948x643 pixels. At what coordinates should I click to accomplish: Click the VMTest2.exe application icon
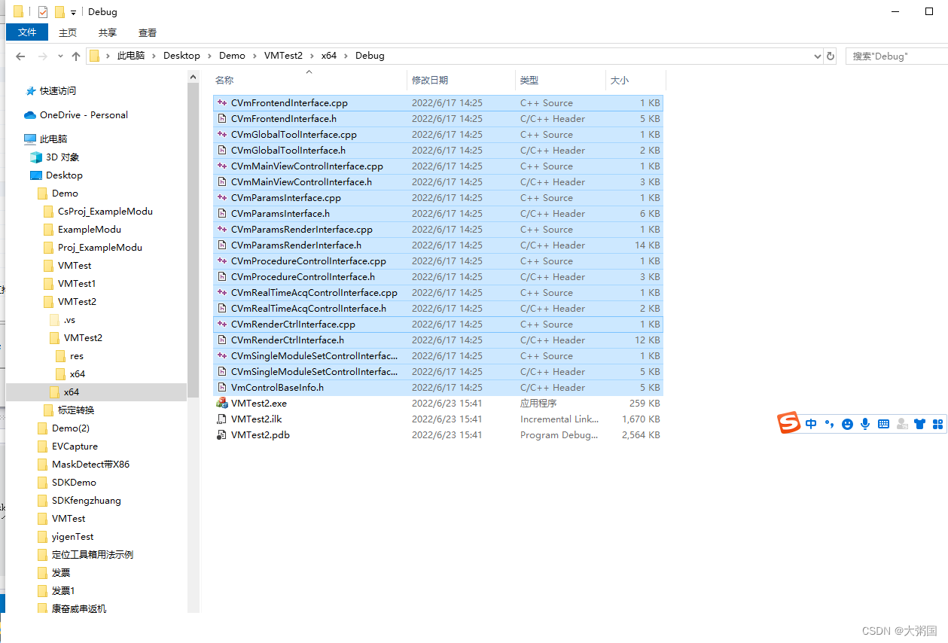click(x=221, y=404)
